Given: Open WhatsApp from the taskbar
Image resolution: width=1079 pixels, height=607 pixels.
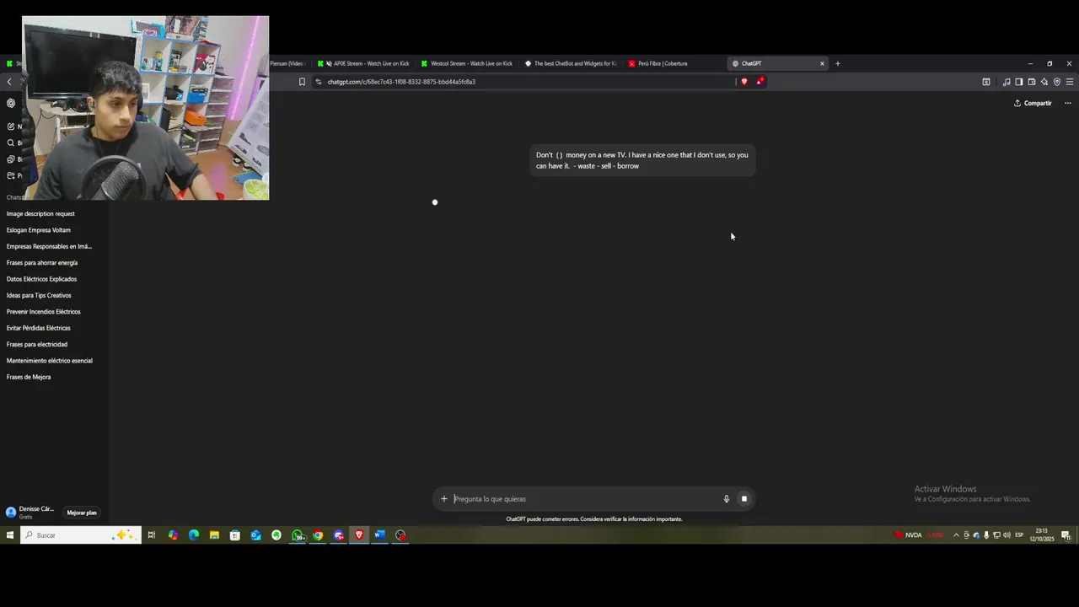Looking at the screenshot, I should 298,535.
